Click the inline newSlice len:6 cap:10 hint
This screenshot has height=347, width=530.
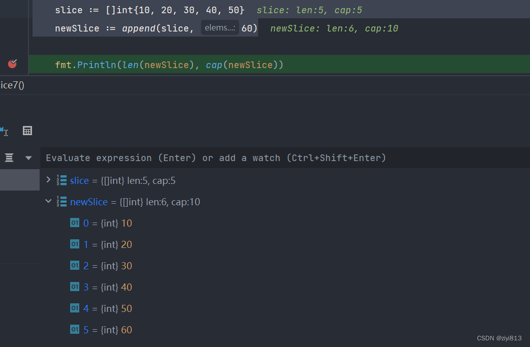pyautogui.click(x=334, y=28)
